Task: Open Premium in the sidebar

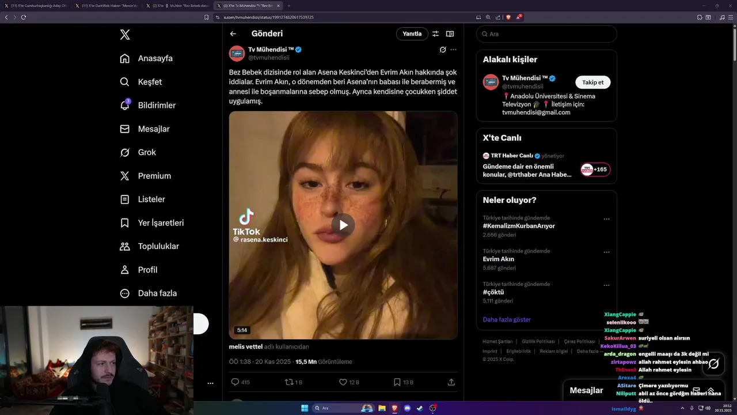Action: coord(145,176)
